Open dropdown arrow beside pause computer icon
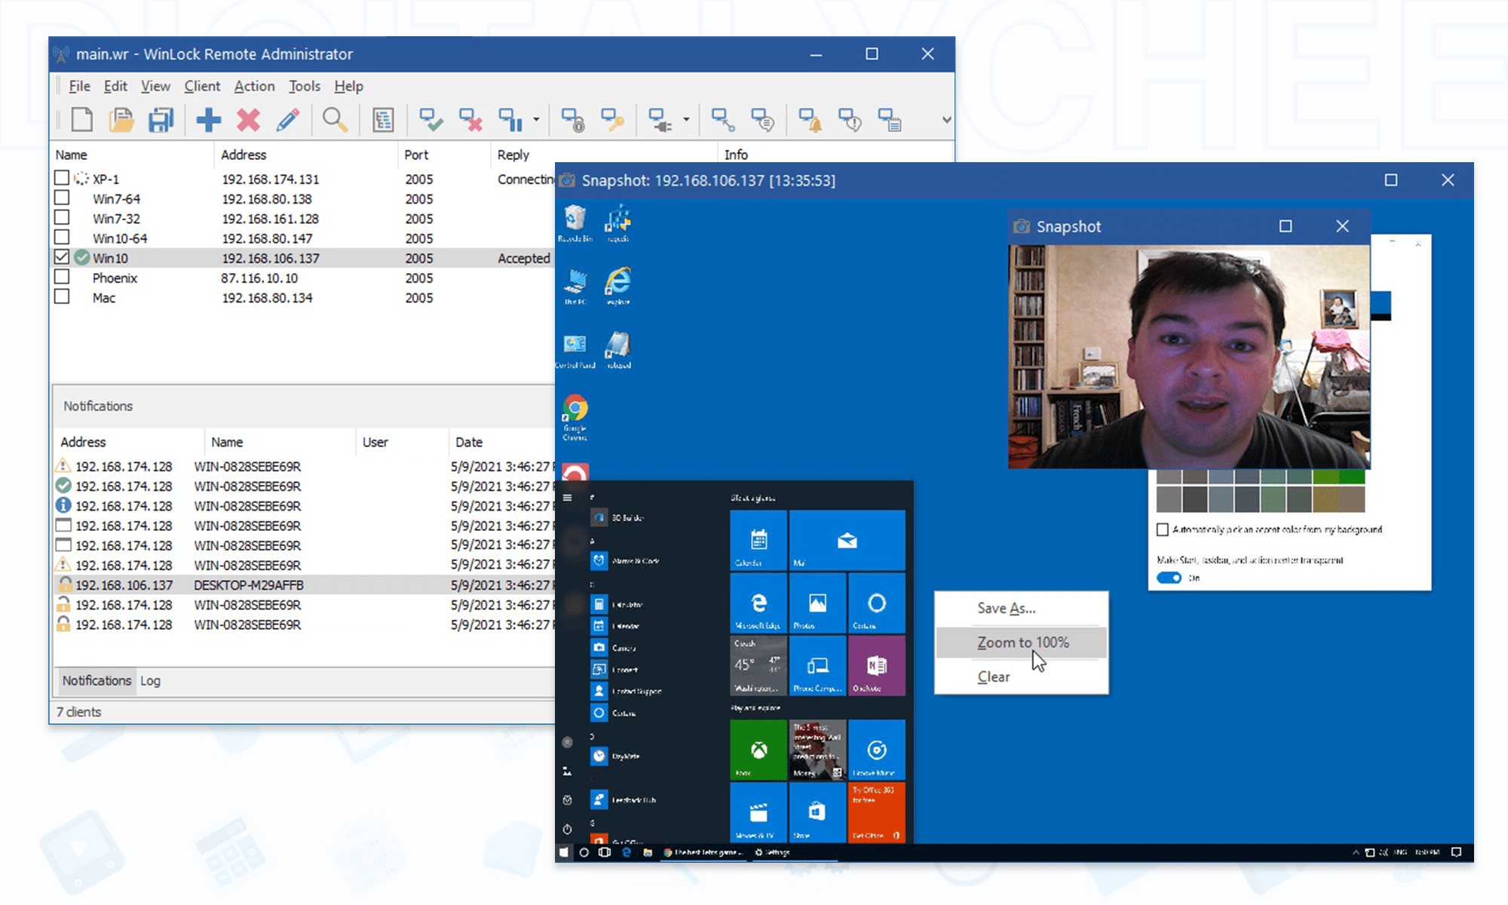The width and height of the screenshot is (1508, 905). pos(536,120)
